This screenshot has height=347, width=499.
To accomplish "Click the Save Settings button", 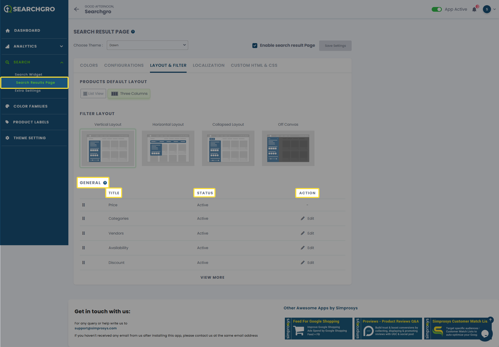I will tap(335, 46).
